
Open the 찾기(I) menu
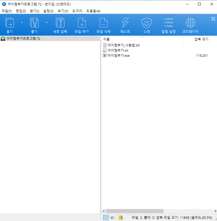coord(34,11)
